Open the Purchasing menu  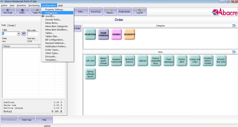pyautogui.click(x=34, y=5)
